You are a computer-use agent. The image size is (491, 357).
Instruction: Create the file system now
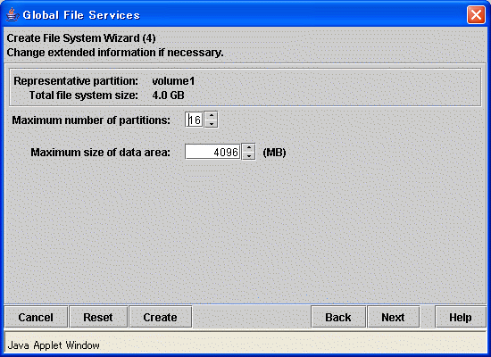pyautogui.click(x=161, y=317)
